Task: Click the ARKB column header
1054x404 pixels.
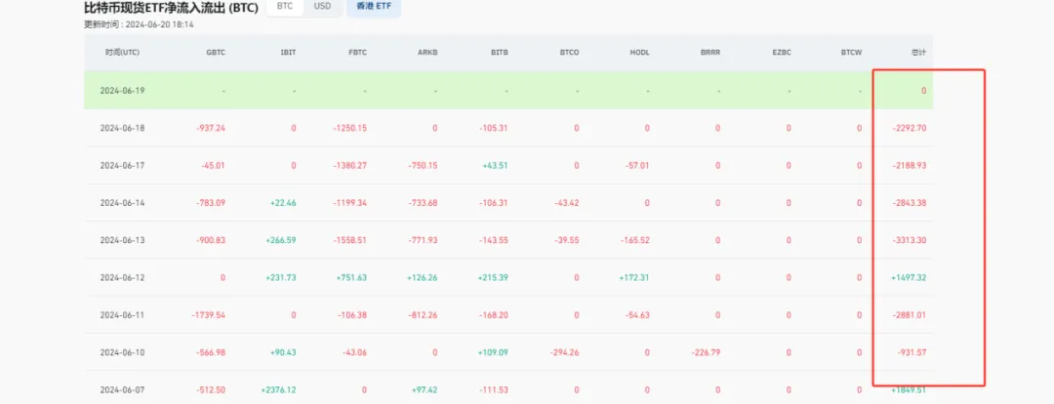Action: click(x=428, y=53)
